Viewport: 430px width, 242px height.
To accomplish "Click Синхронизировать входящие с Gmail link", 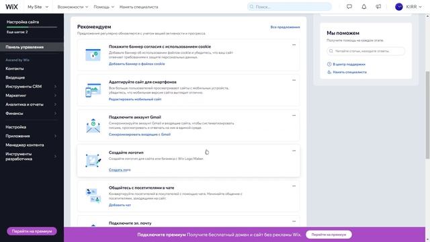I will (140, 134).
